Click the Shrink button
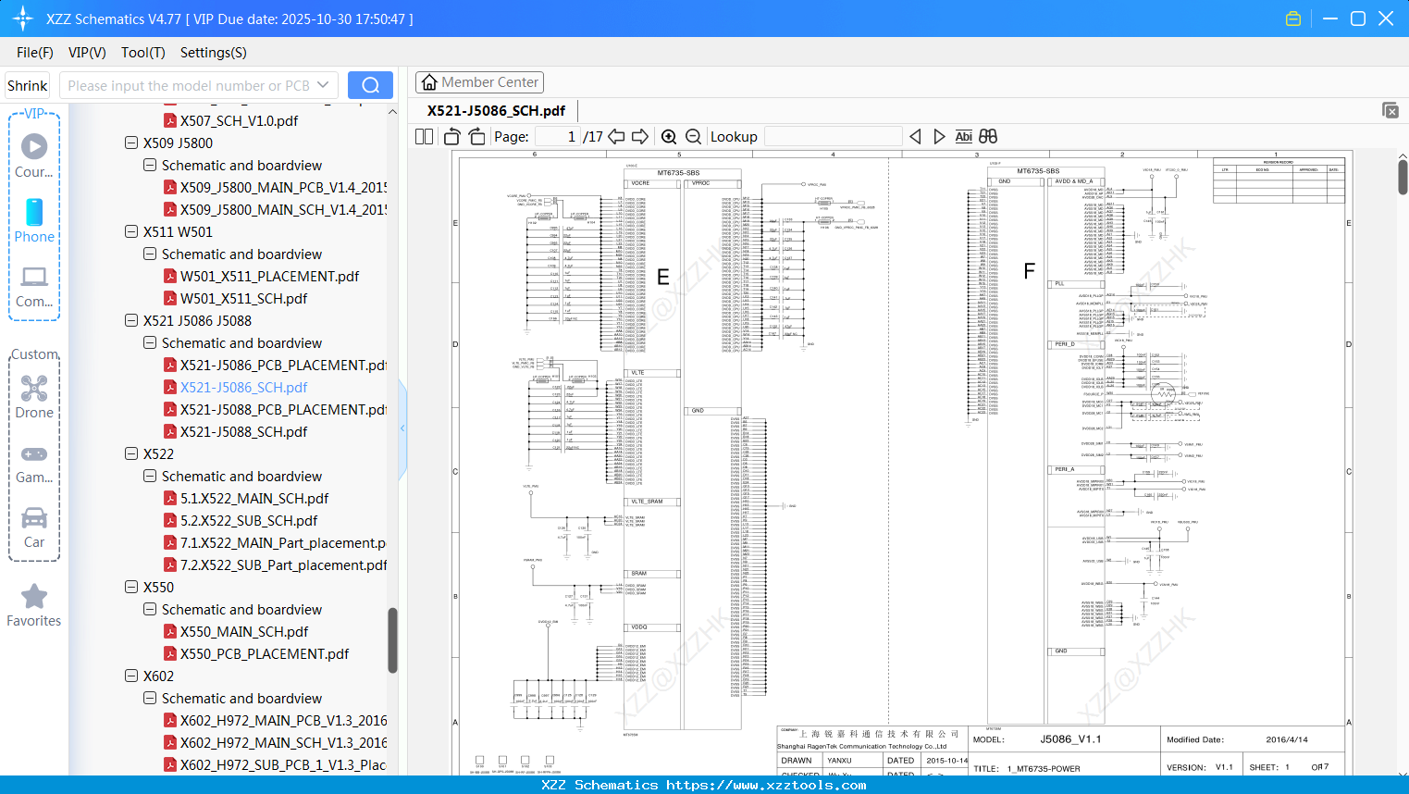The width and height of the screenshot is (1409, 794). (28, 85)
